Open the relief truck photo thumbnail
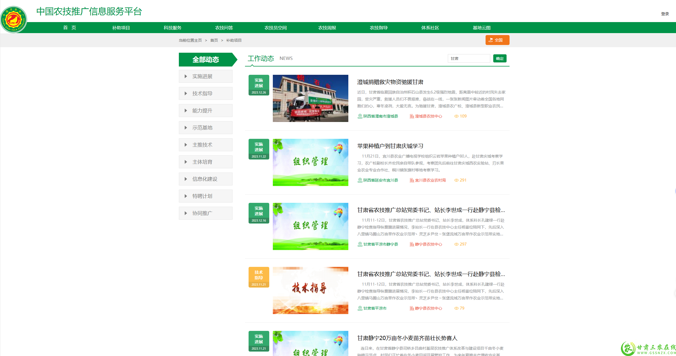This screenshot has height=356, width=676. coord(310,98)
